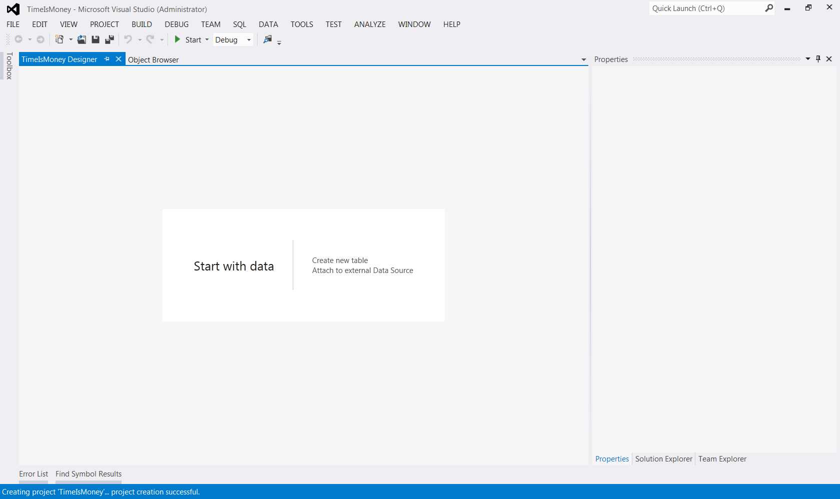Open the TOOLS menu
This screenshot has height=499, width=840.
click(x=302, y=24)
